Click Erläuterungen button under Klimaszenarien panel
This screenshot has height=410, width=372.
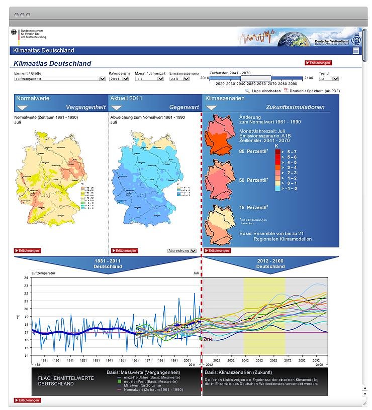tap(217, 250)
